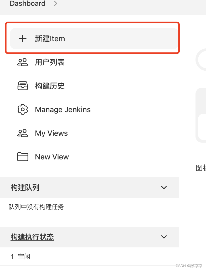The image size is (206, 270).
Task: Open the Manage Jenkins gear icon
Action: coord(23,109)
